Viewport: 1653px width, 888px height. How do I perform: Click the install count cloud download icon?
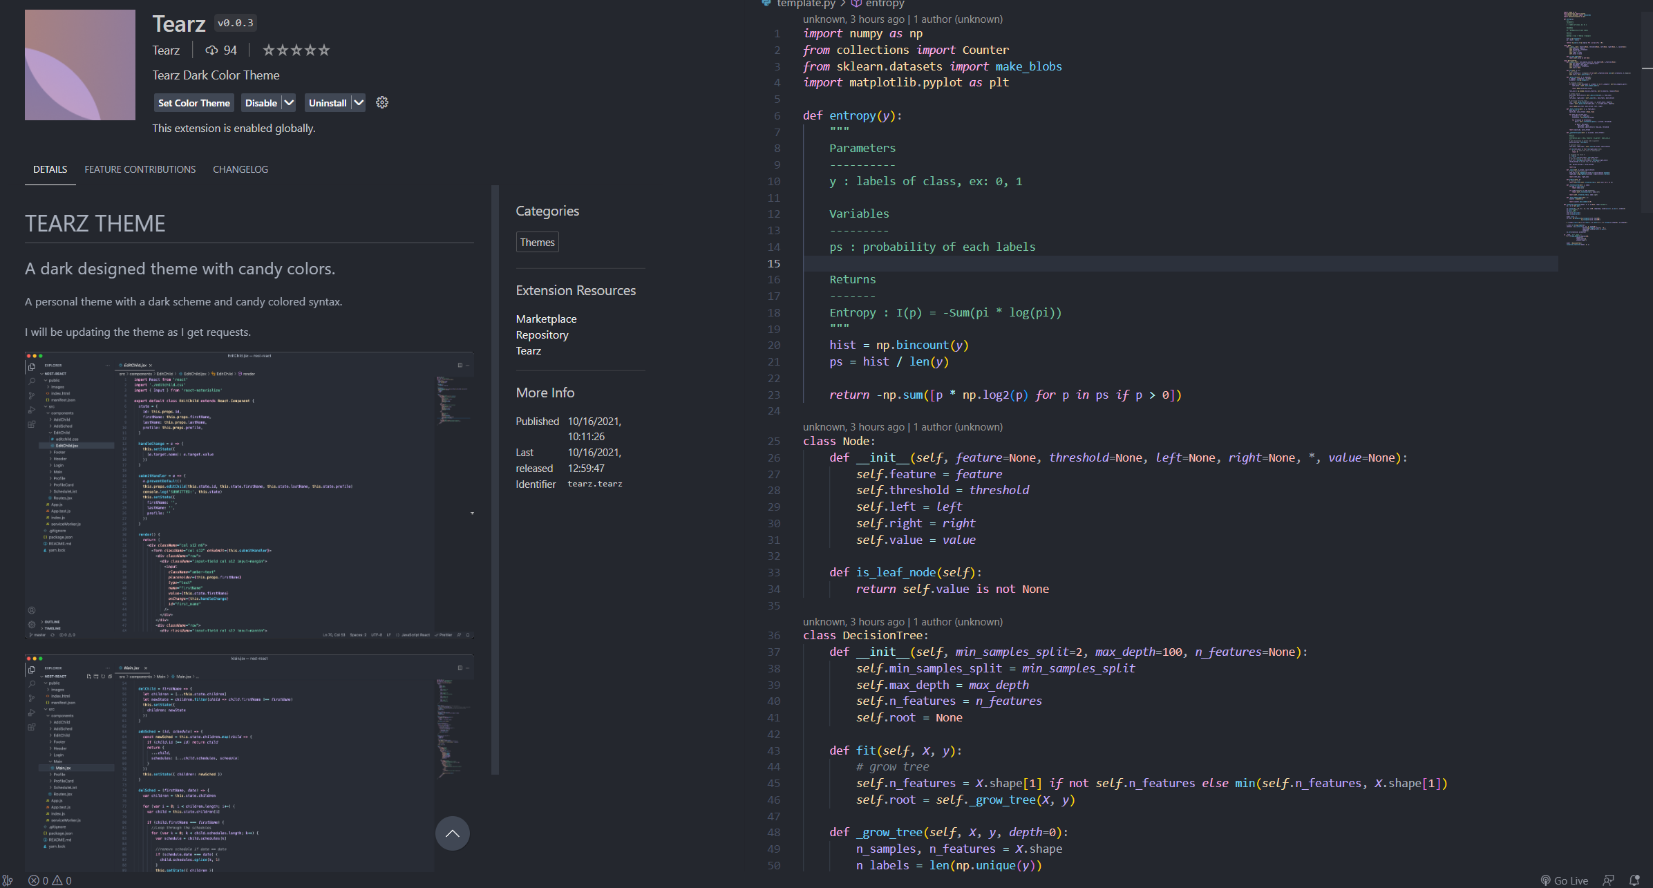(x=211, y=50)
